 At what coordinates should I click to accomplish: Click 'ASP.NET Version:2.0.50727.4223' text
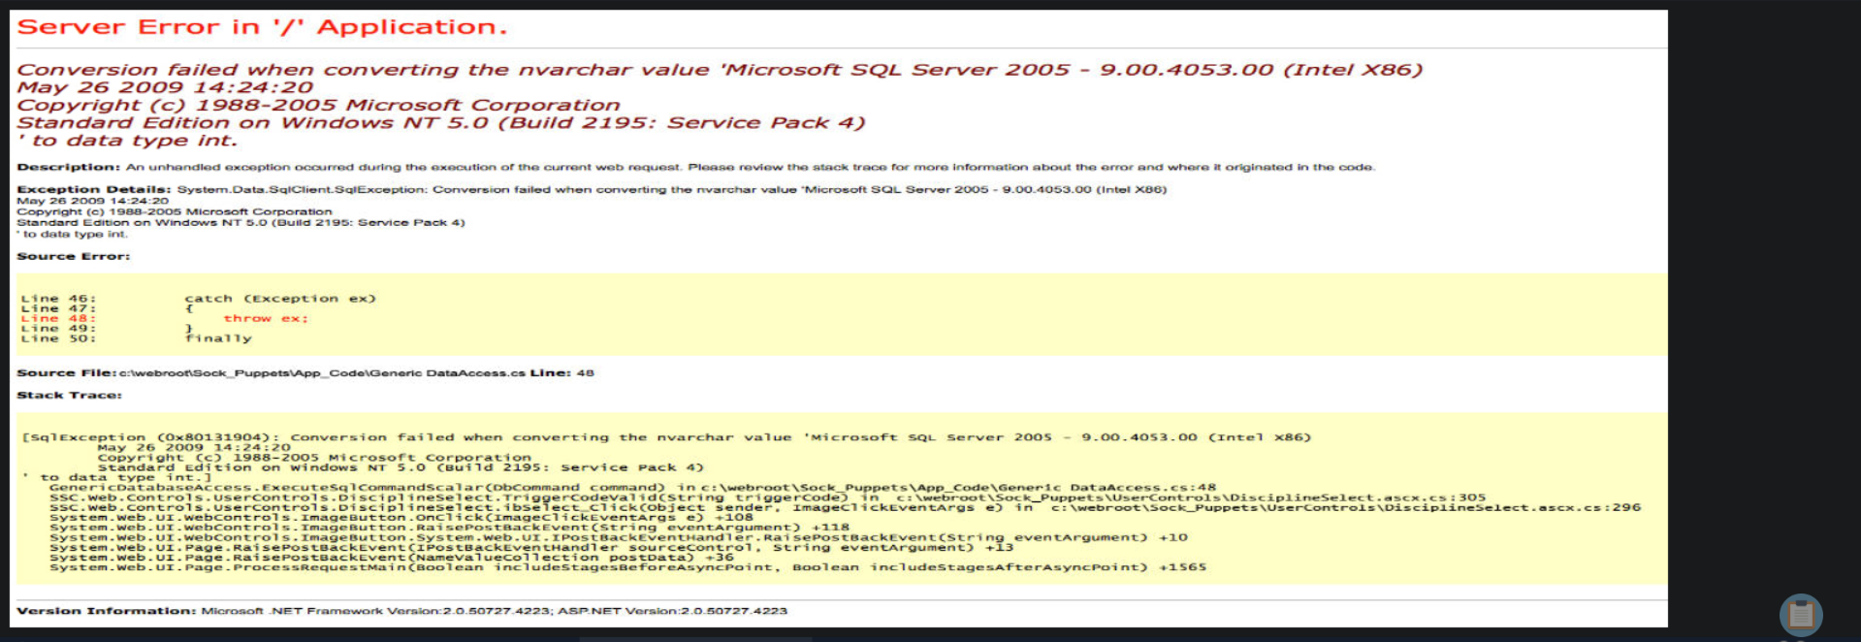click(672, 611)
